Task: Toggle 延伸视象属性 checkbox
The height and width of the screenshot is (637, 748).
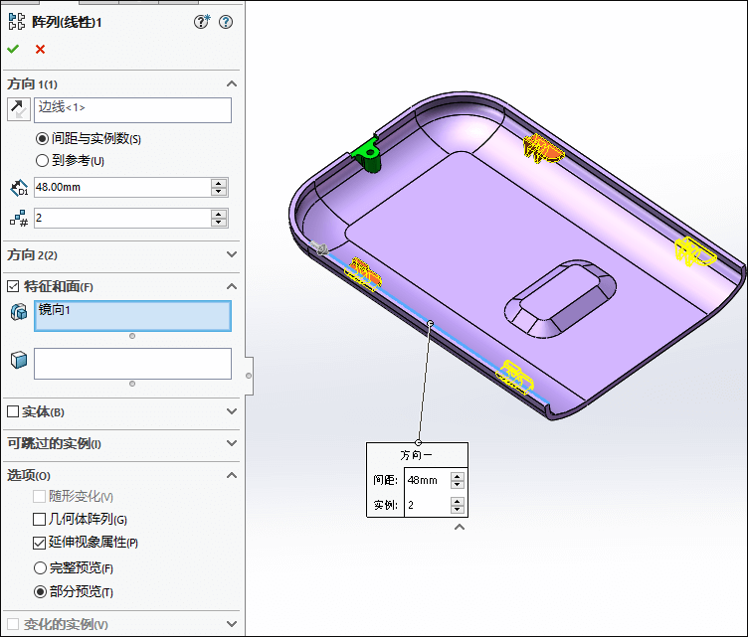Action: pyautogui.click(x=39, y=543)
